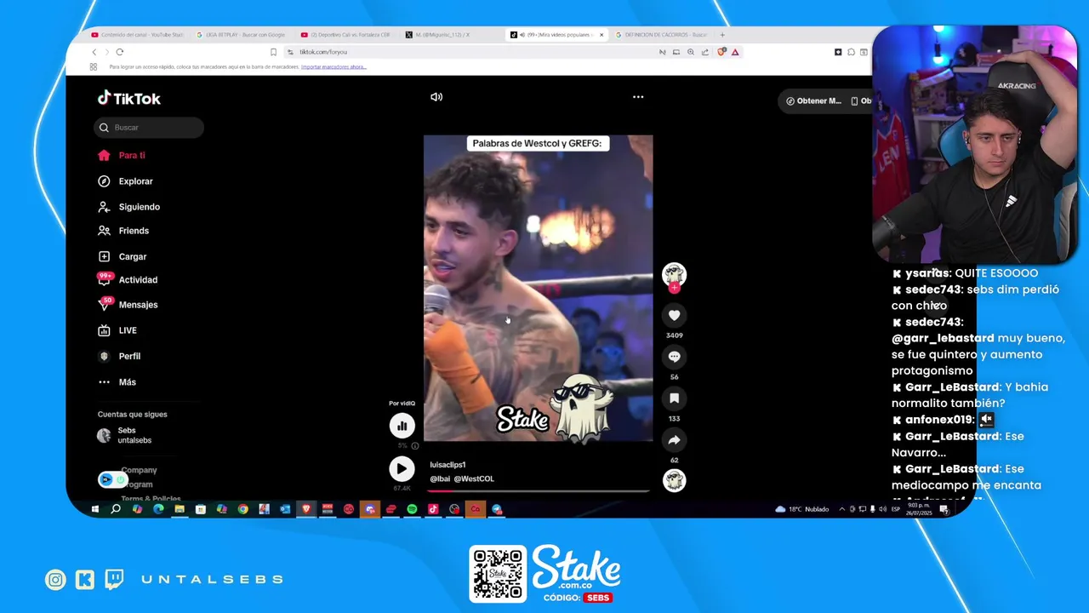Open the @WestCOL mention
1089x613 pixels.
pos(474,478)
